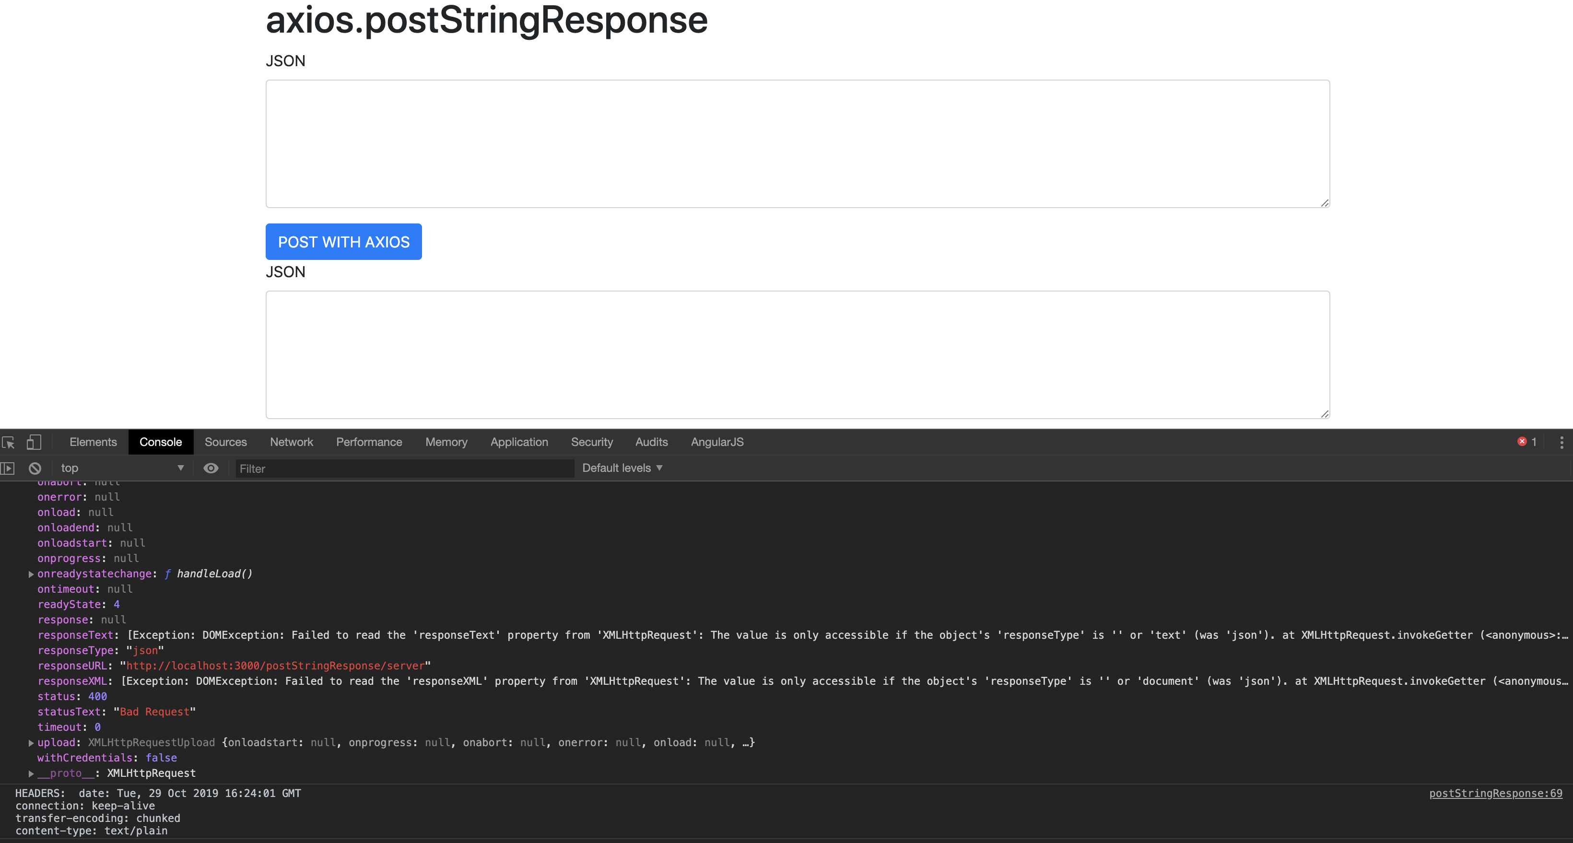
Task: Open the Default levels dropdown
Action: 622,468
